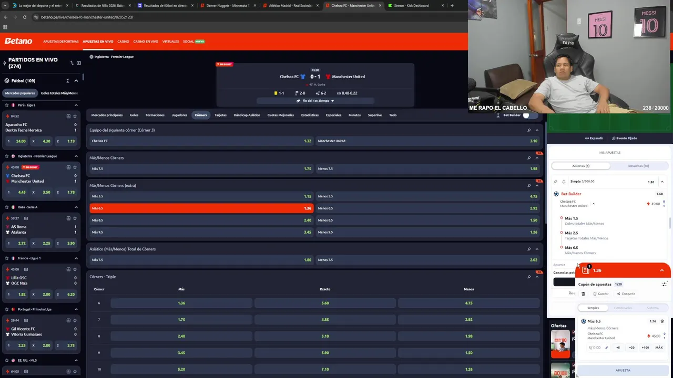Image resolution: width=673 pixels, height=378 pixels.
Task: Favorite the Chelsea FC match star in sidebar
Action: 75,167
